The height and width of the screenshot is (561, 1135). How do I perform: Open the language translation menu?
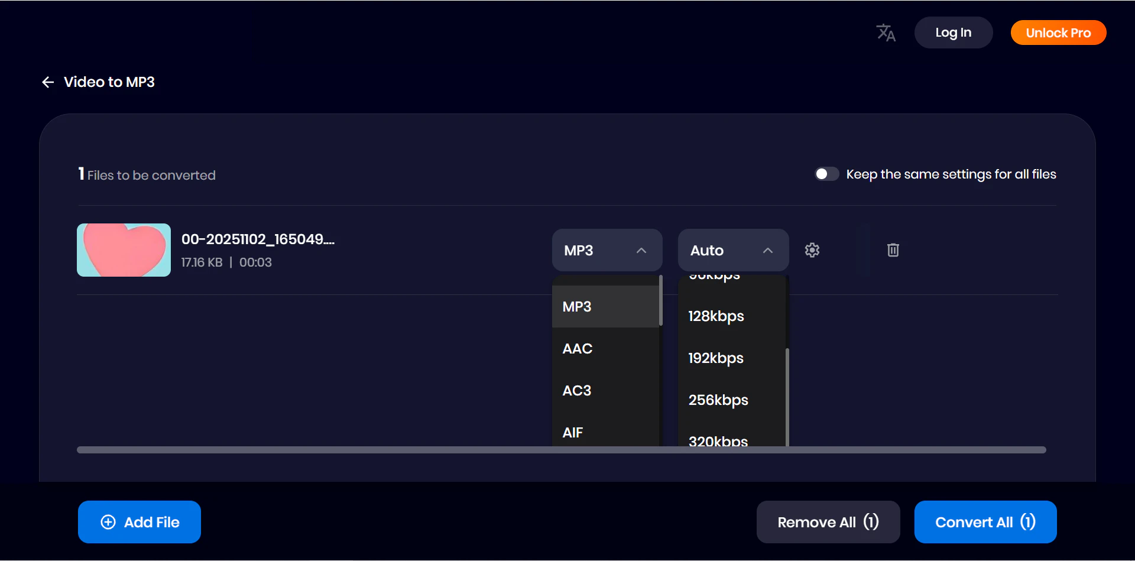(885, 33)
